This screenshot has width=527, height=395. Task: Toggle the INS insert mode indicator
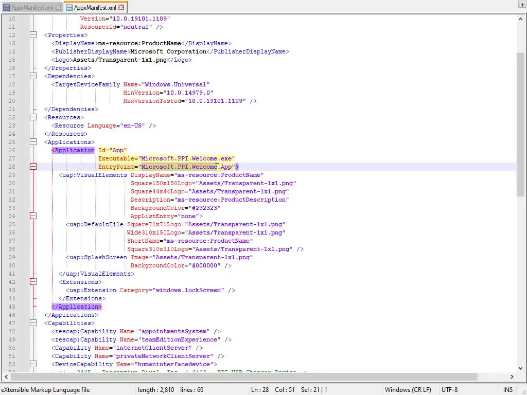pos(508,390)
